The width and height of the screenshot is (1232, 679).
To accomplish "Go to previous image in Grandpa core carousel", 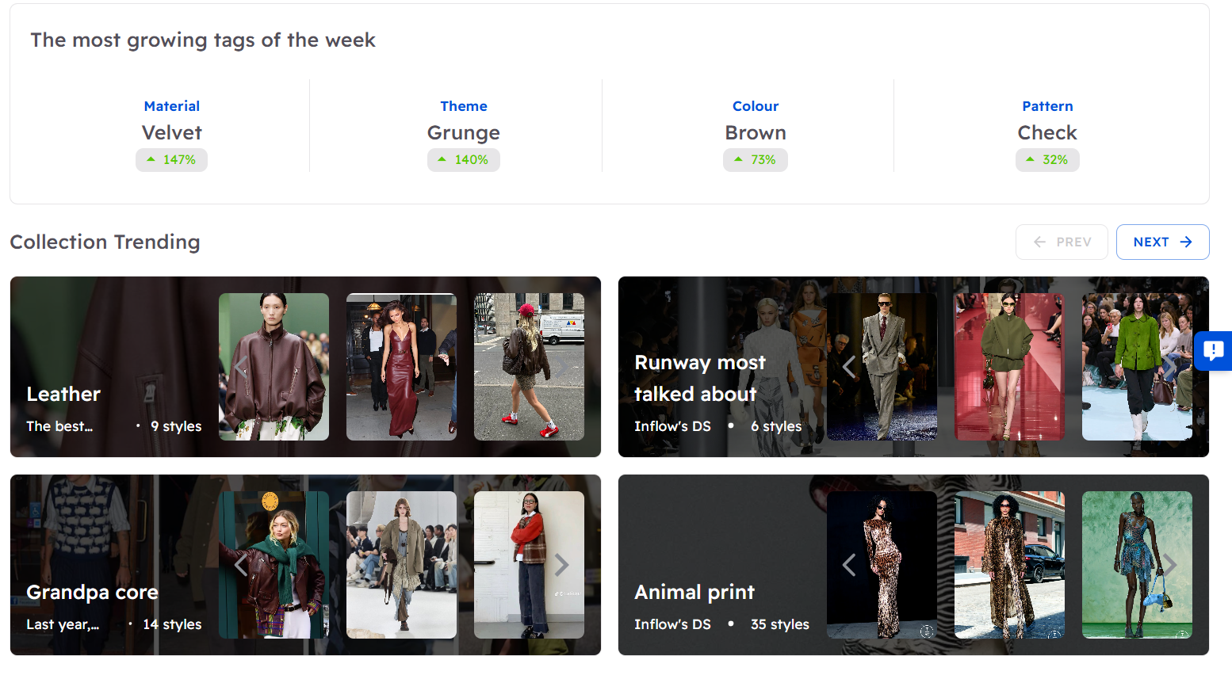I will coord(241,565).
